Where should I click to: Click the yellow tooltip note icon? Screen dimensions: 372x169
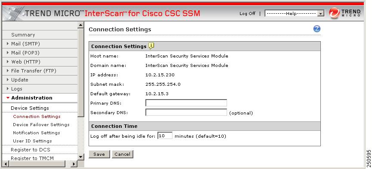[x=151, y=46]
